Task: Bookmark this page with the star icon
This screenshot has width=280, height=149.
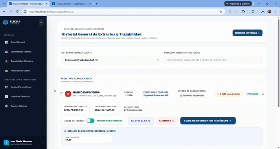Action: click(221, 11)
